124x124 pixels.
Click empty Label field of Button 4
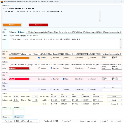[x=19, y=90]
